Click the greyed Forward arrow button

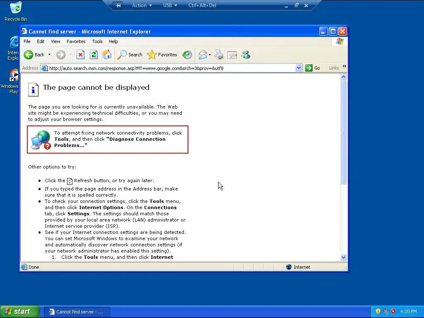click(x=61, y=55)
